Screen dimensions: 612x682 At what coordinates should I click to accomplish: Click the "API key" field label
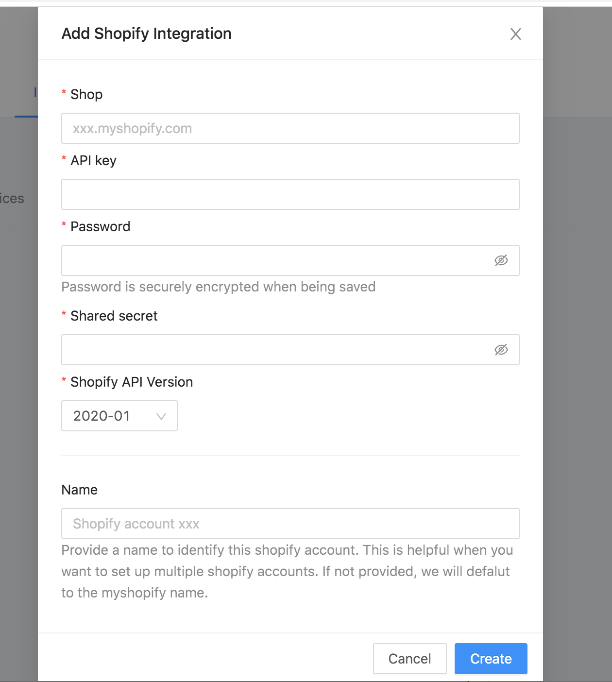(94, 160)
